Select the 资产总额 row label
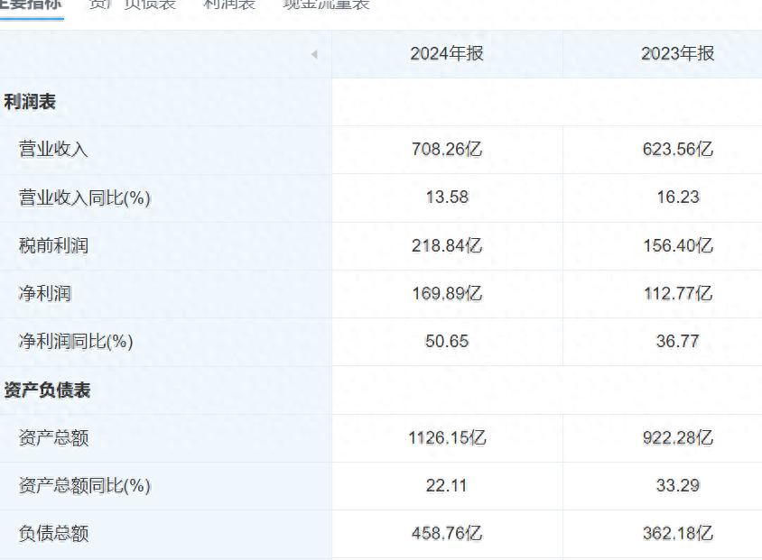The image size is (762, 560). pyautogui.click(x=53, y=438)
